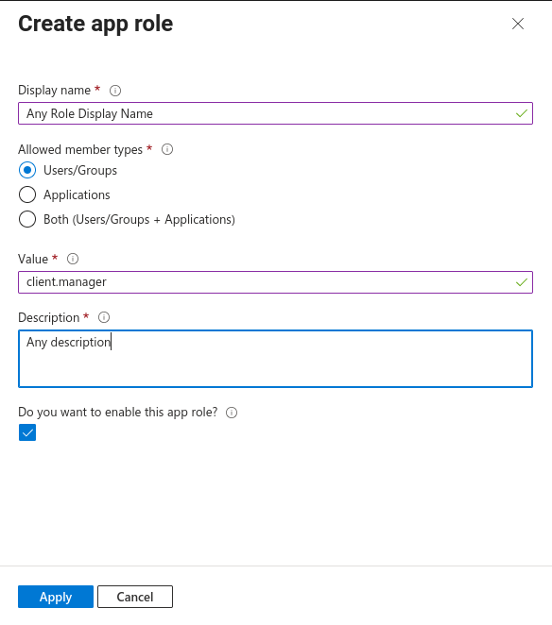This screenshot has height=625, width=552.
Task: Click the Display name field label
Action: (x=54, y=91)
